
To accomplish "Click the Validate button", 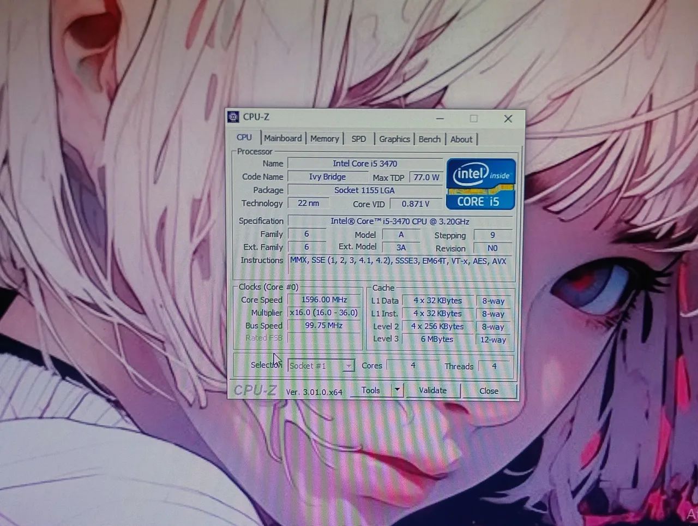I will 432,390.
